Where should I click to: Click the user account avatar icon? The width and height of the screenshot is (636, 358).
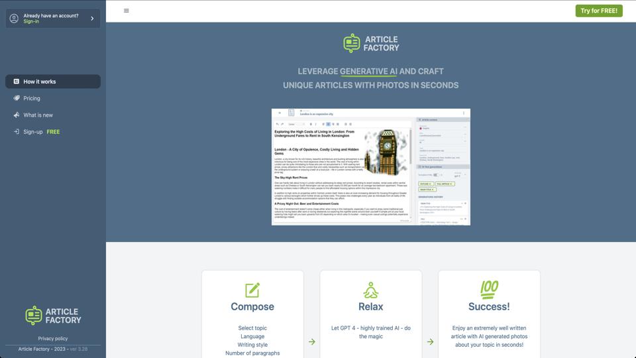click(x=14, y=19)
